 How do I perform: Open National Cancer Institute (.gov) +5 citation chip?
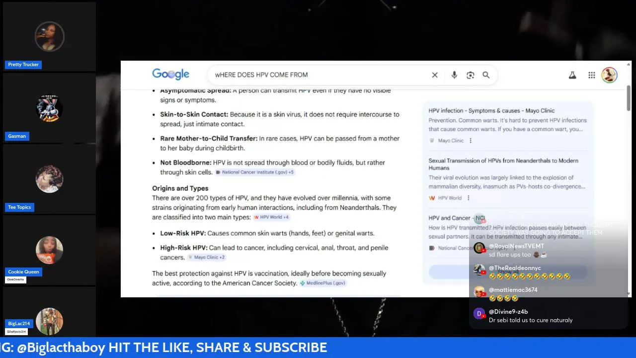click(x=255, y=172)
